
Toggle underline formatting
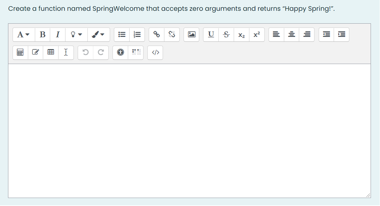click(x=210, y=34)
